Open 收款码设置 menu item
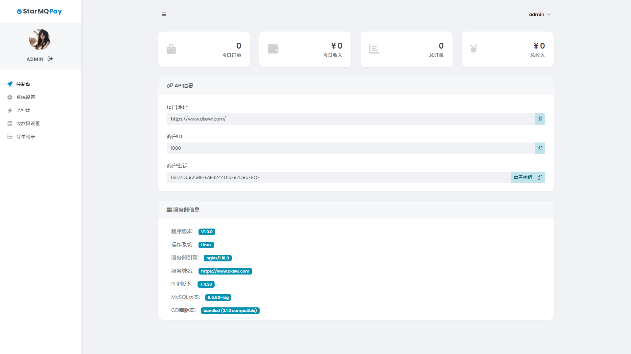Screen dimensions: 631x354 coord(28,123)
